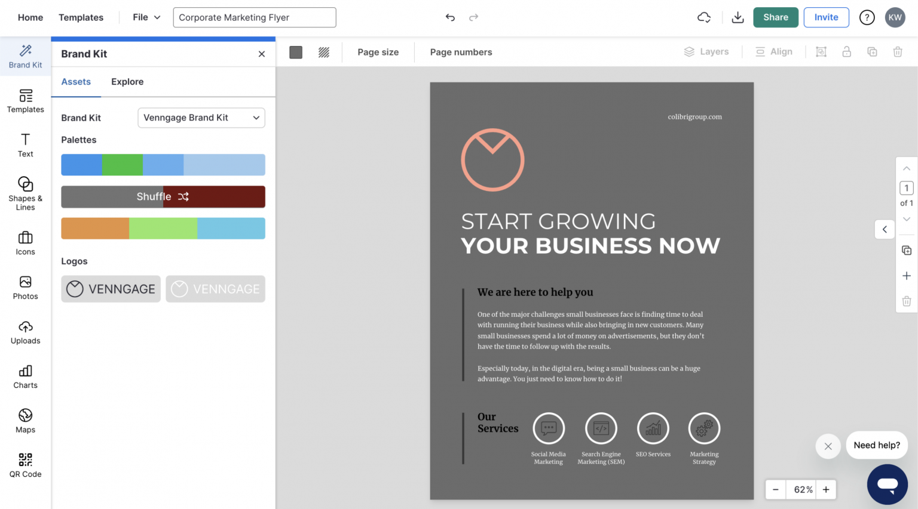Click the Share button
This screenshot has height=509, width=918.
click(x=775, y=17)
